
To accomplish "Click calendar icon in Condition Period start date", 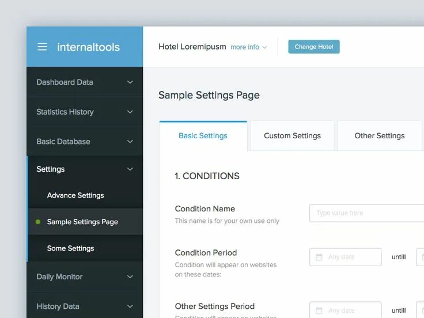I will (x=319, y=257).
